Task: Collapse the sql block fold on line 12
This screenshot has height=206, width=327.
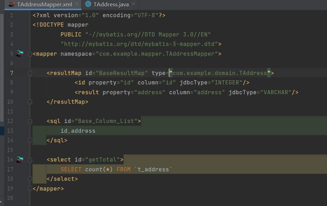Action: click(30, 121)
